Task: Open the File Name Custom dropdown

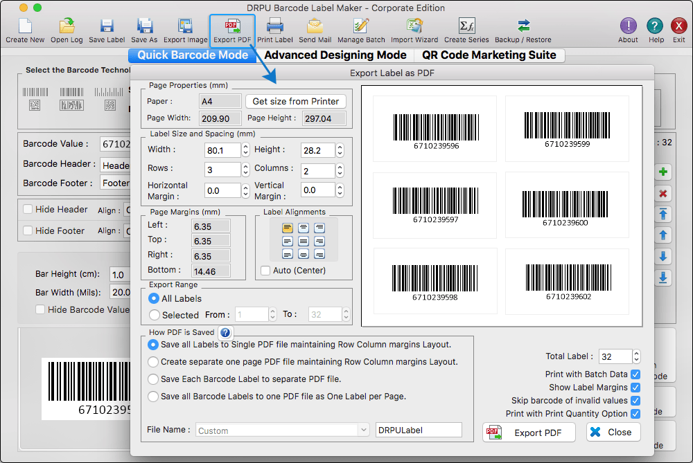Action: pos(283,430)
